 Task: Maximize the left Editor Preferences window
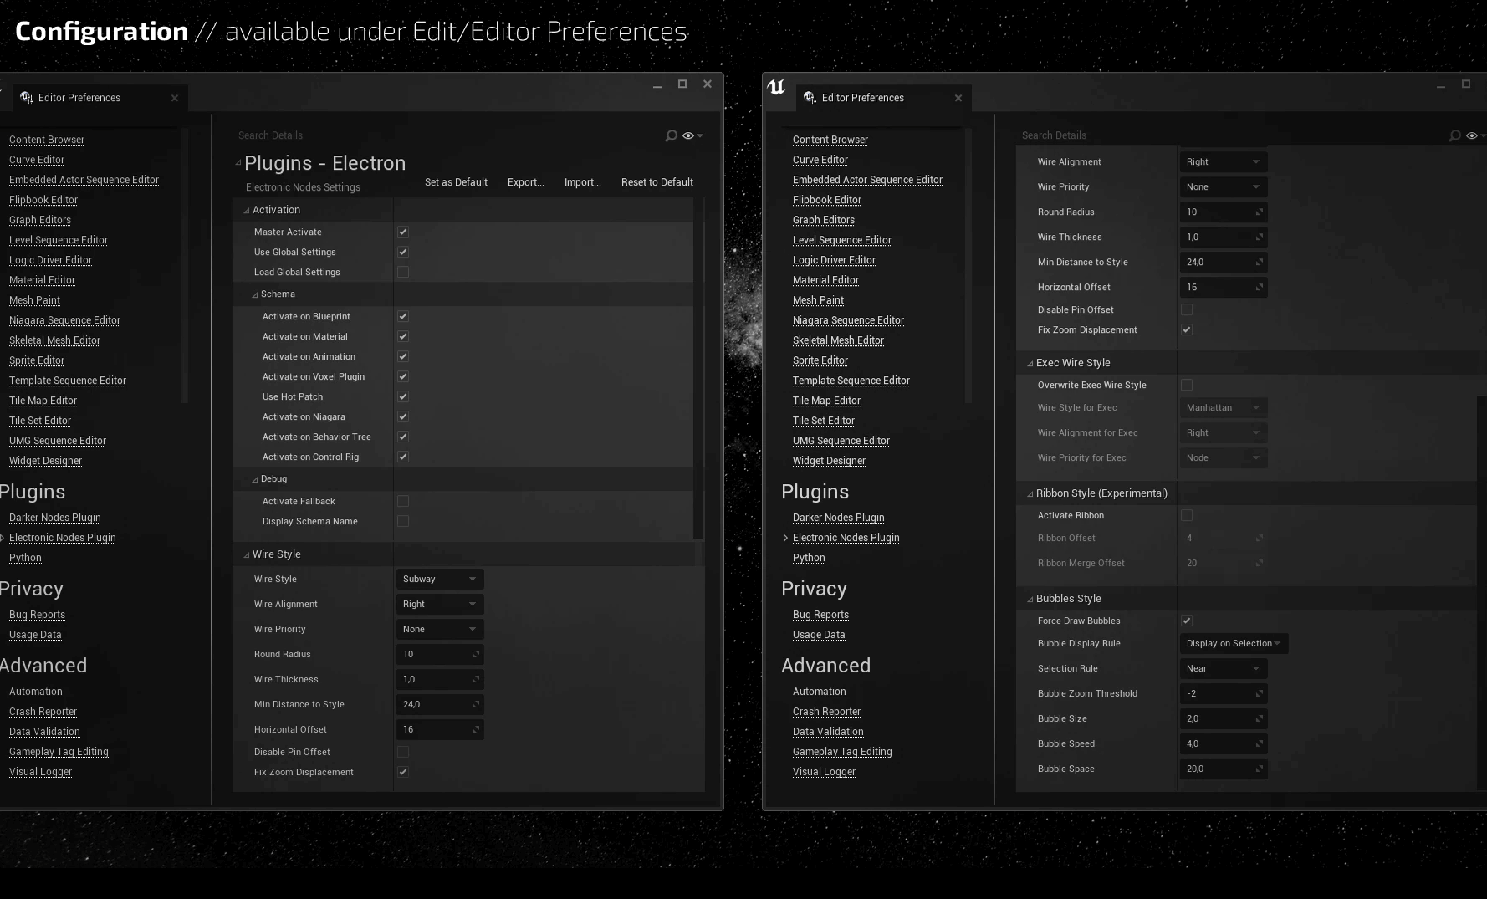point(682,84)
